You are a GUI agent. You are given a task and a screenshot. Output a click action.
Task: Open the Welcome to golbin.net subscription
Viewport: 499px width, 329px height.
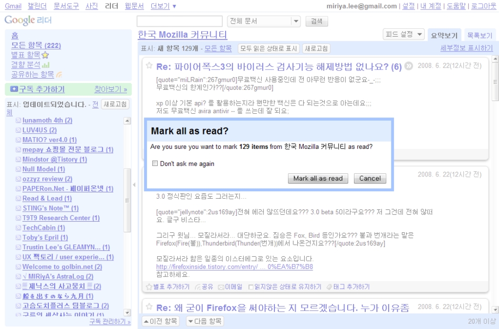(62, 267)
